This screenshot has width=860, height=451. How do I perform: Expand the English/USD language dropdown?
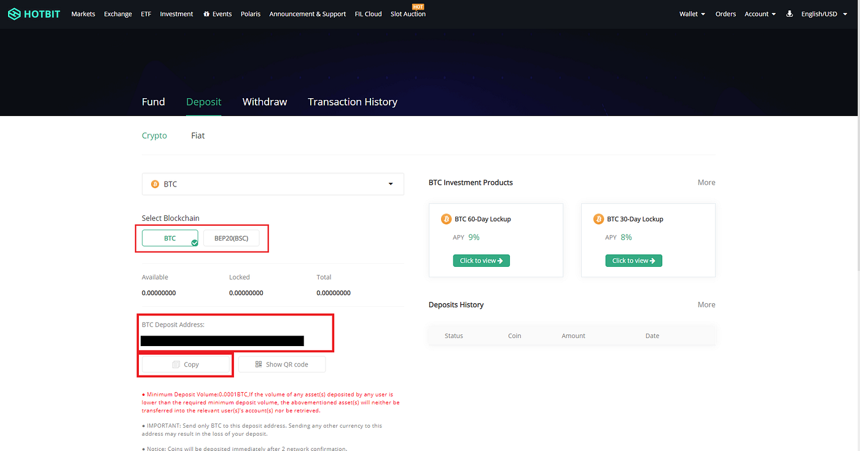pyautogui.click(x=824, y=13)
